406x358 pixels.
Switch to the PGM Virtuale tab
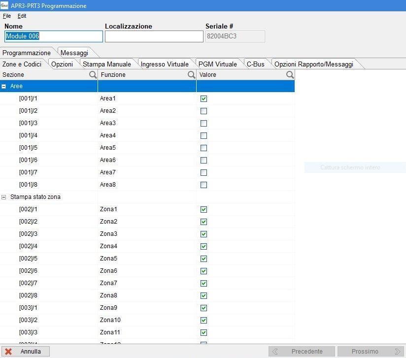(217, 64)
